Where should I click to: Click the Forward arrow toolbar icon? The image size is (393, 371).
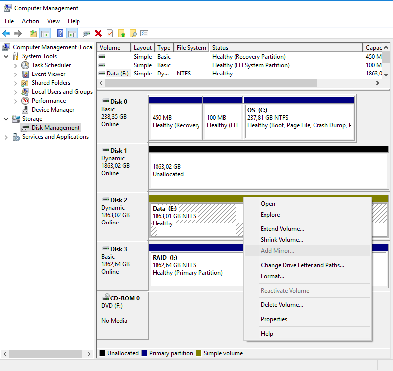(x=18, y=33)
